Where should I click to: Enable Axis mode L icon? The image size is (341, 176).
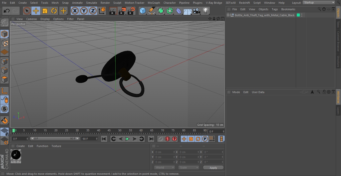4,91
